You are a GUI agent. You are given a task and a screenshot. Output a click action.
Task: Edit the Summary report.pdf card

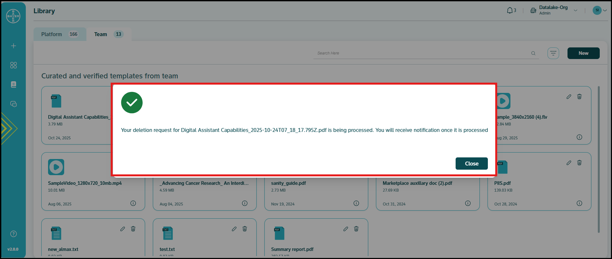[346, 229]
